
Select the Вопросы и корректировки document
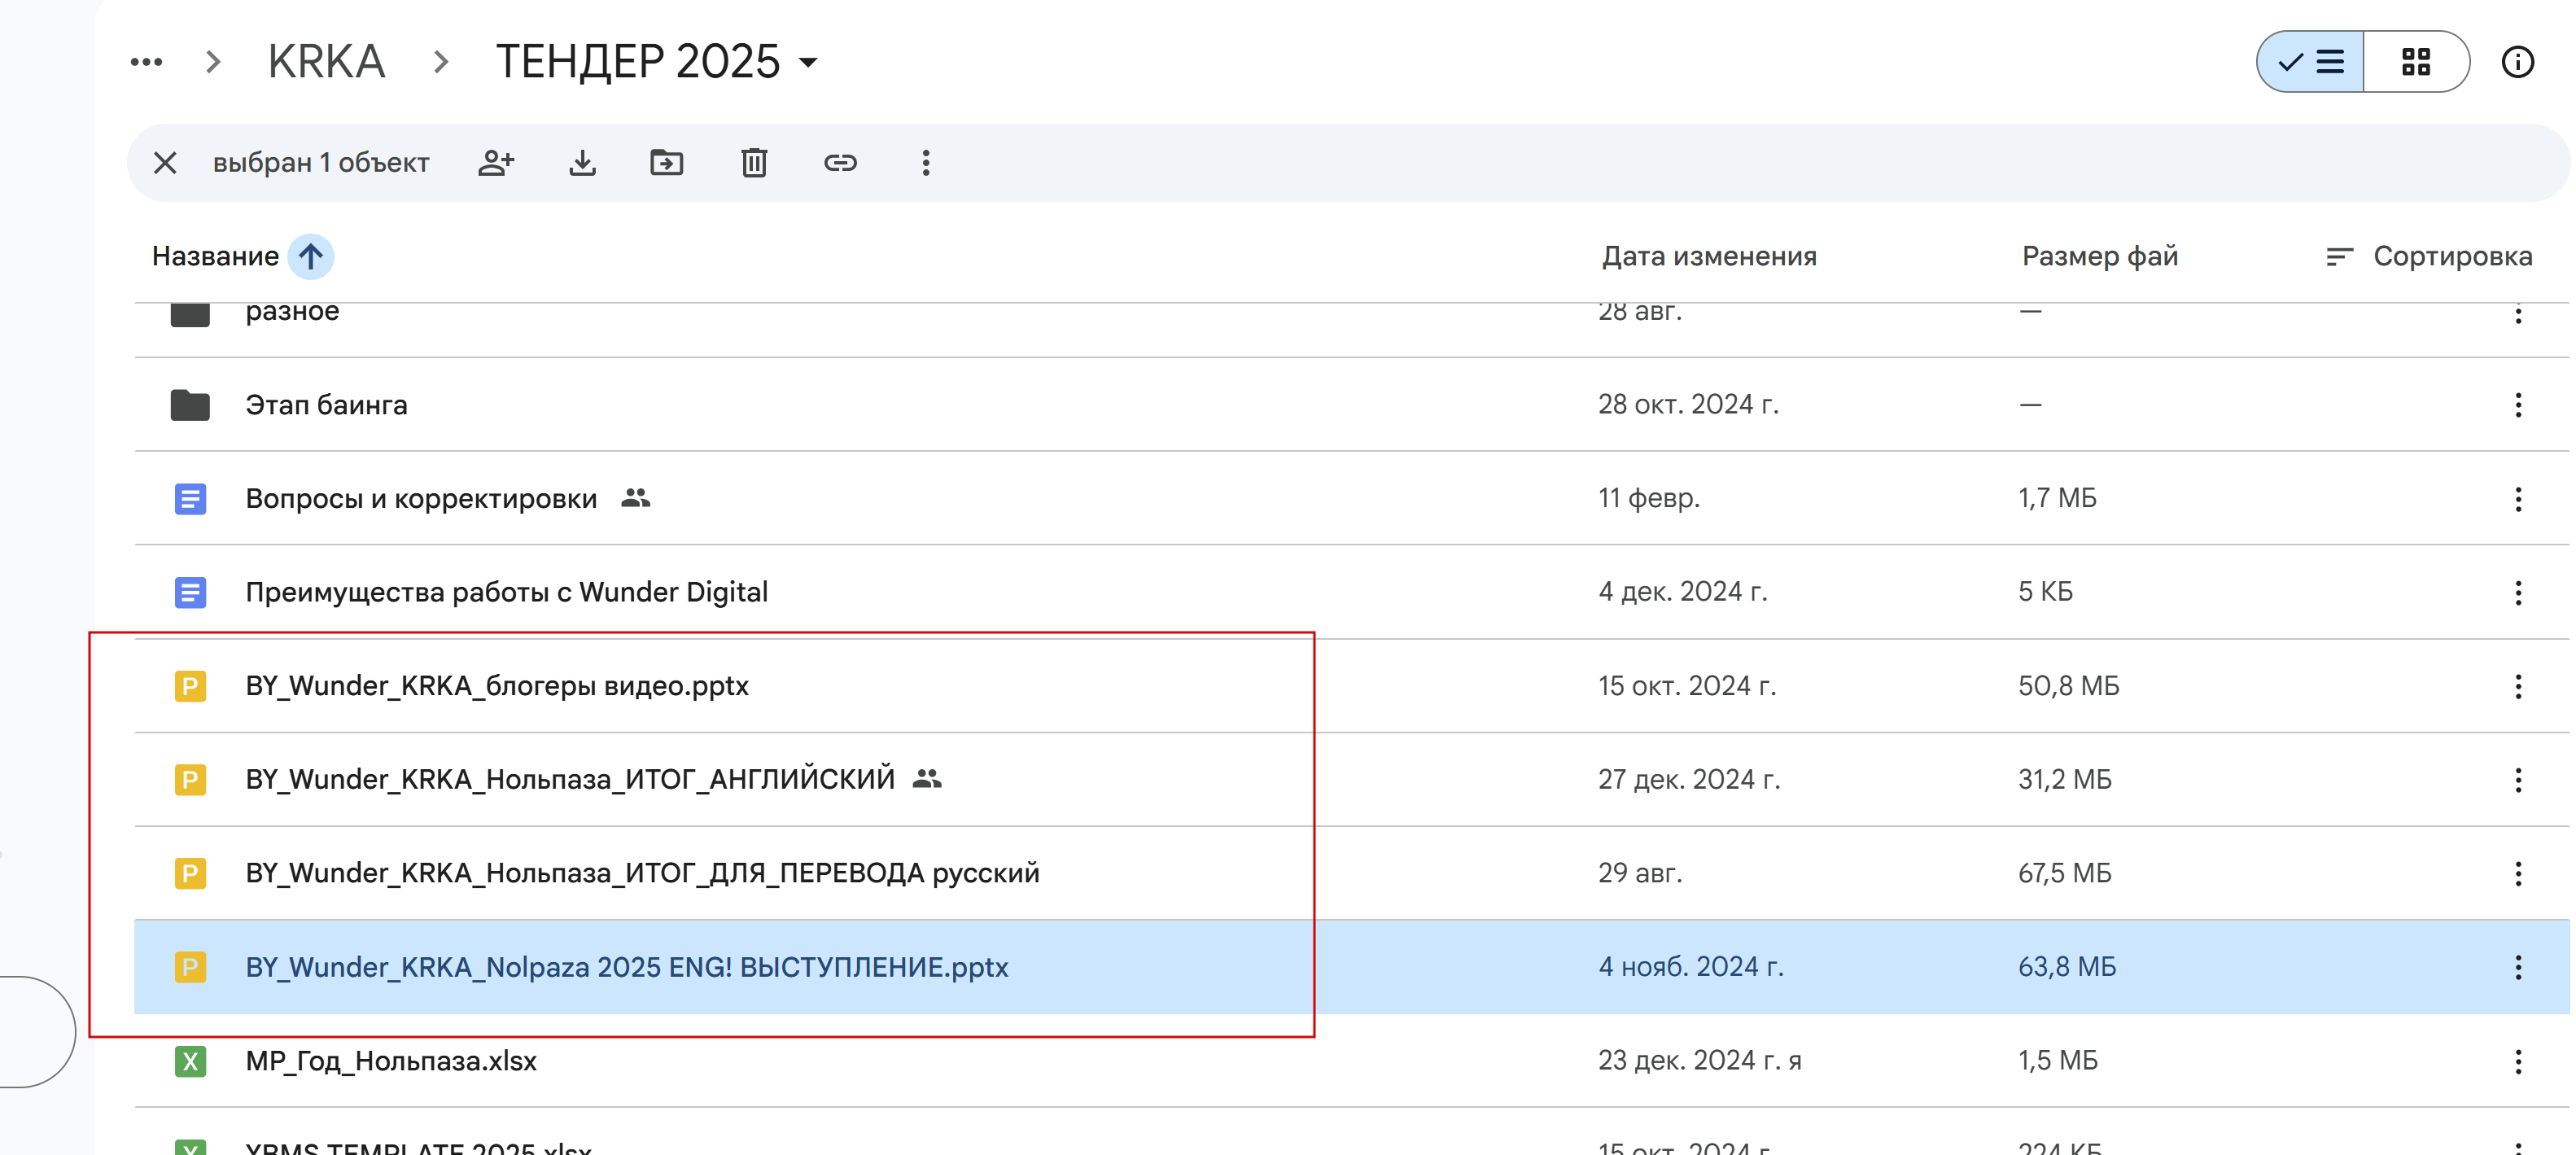tap(421, 499)
